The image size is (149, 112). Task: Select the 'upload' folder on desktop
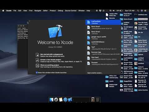139,55
